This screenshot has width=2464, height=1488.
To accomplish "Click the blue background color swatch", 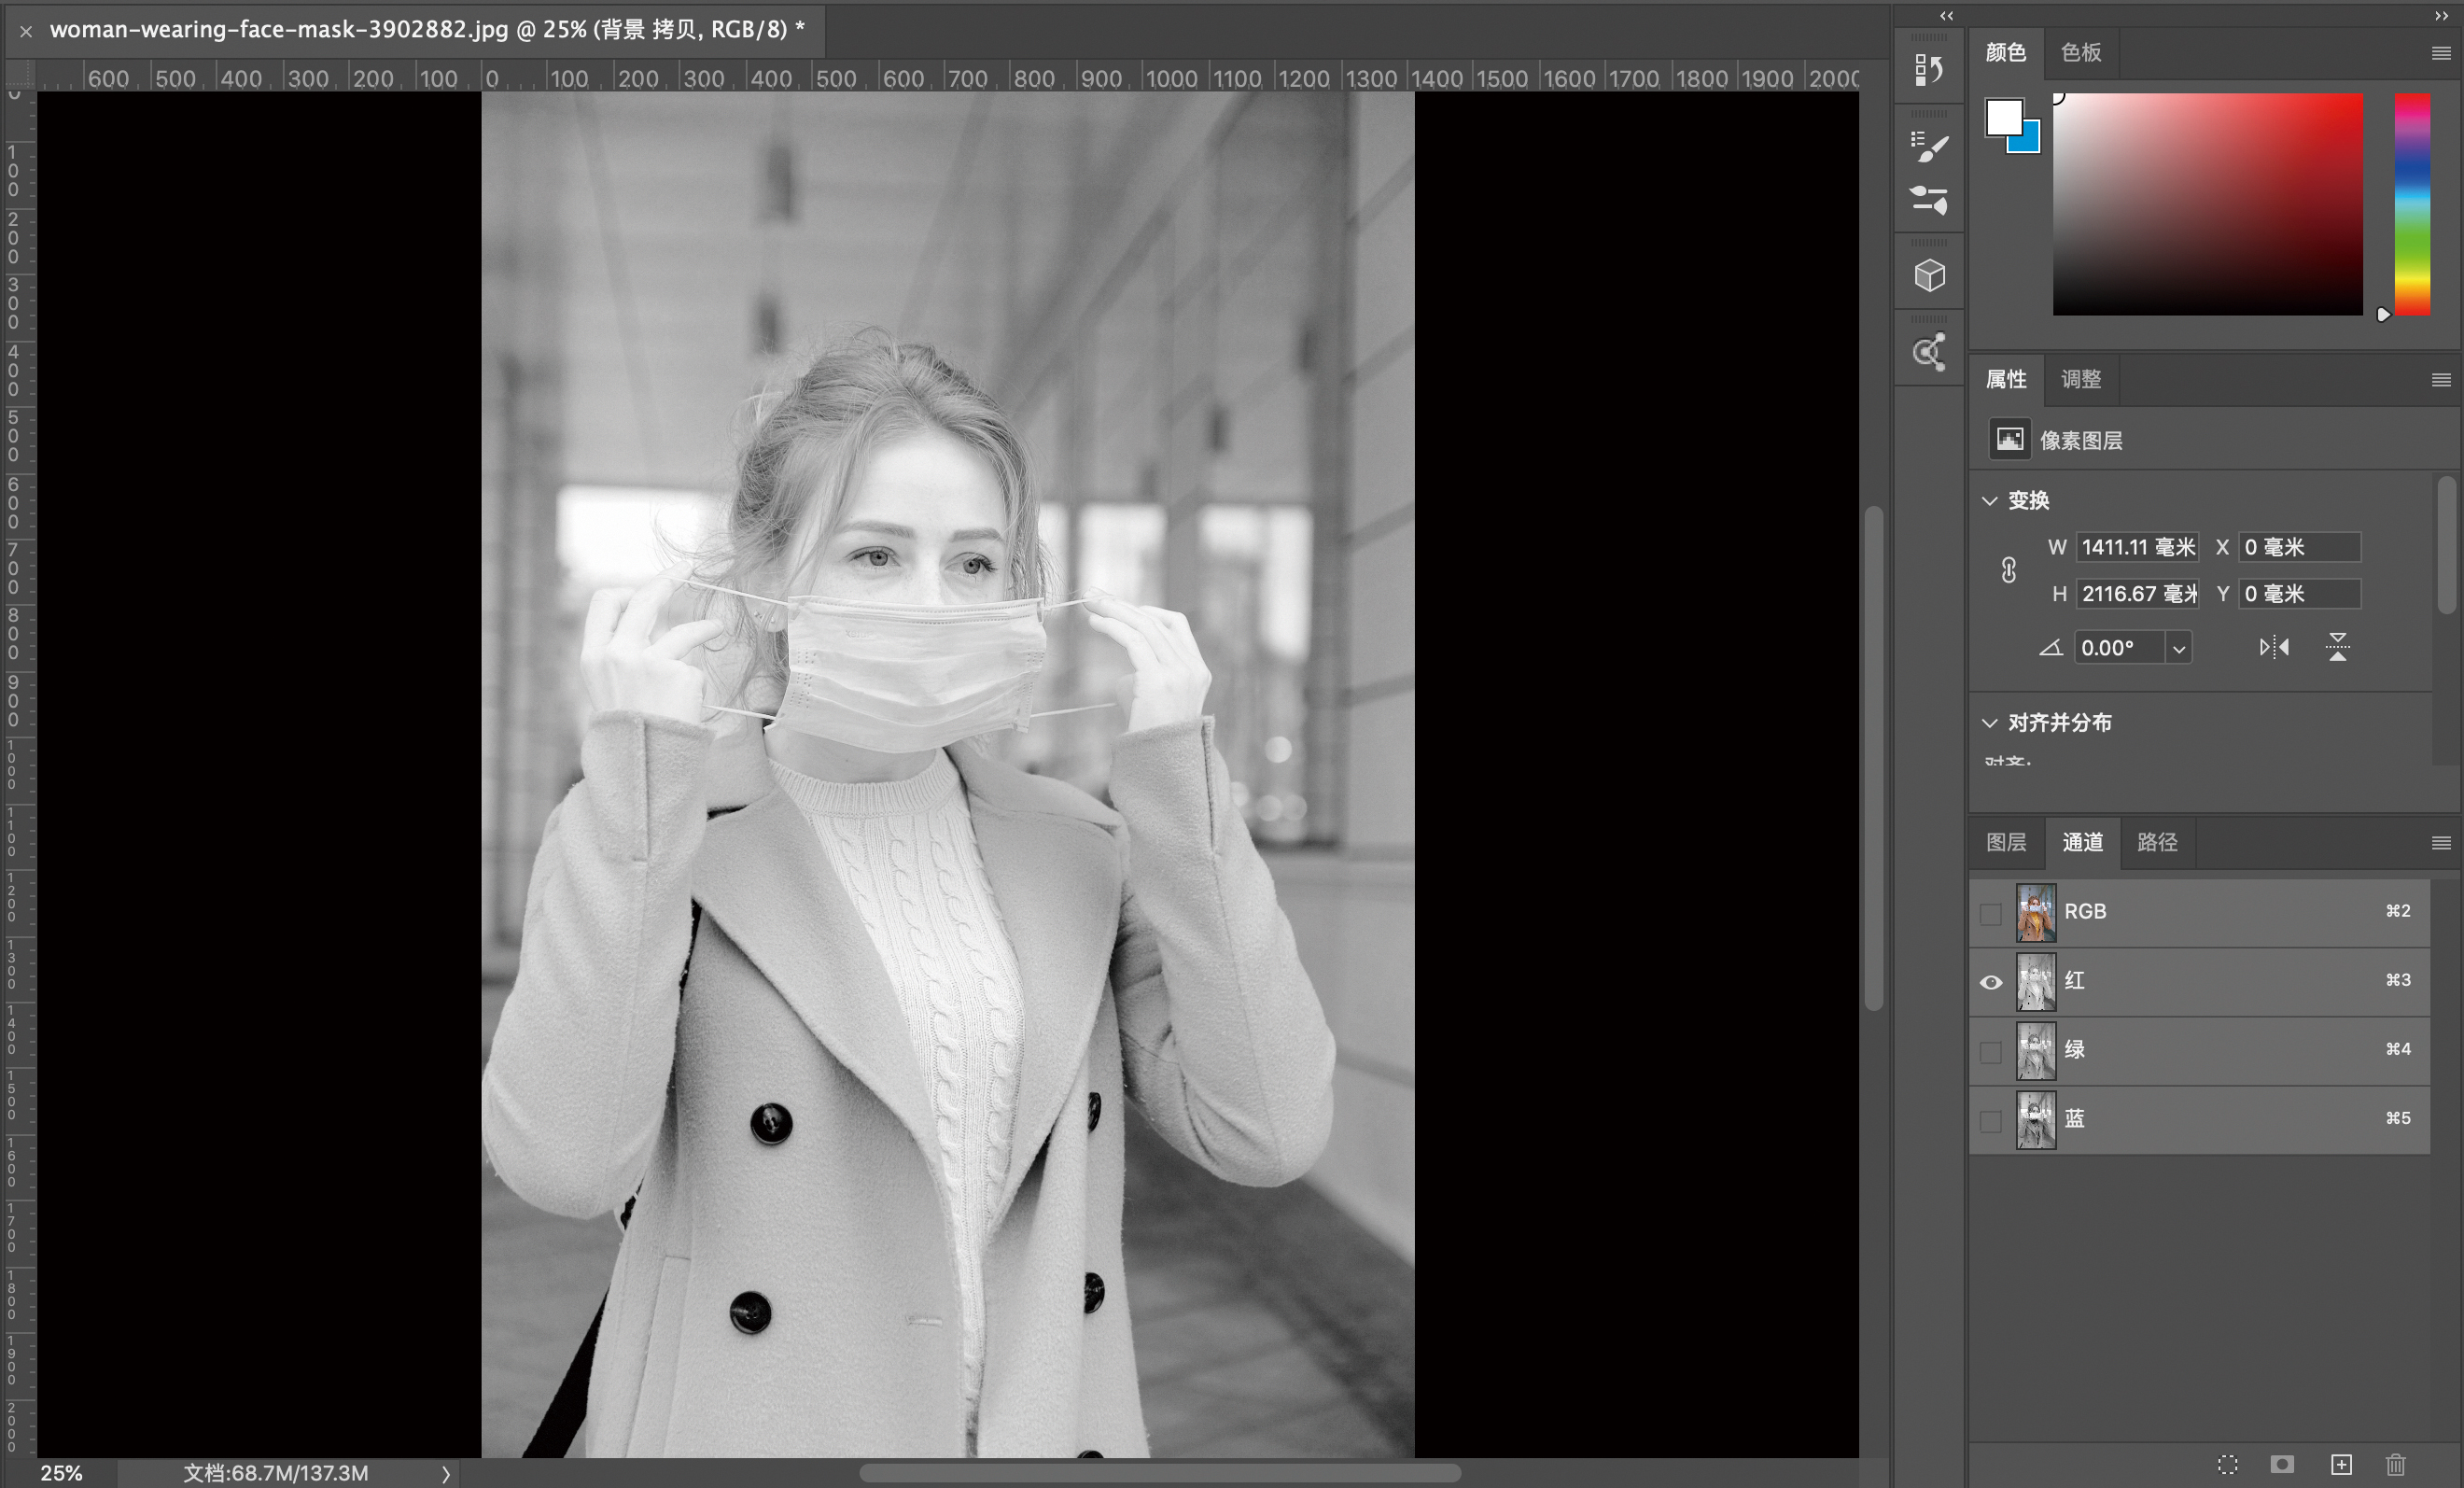I will coord(2030,142).
